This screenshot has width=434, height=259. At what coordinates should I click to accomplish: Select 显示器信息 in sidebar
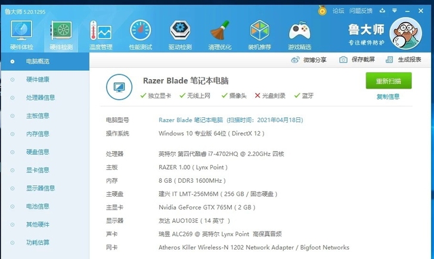[x=45, y=188]
